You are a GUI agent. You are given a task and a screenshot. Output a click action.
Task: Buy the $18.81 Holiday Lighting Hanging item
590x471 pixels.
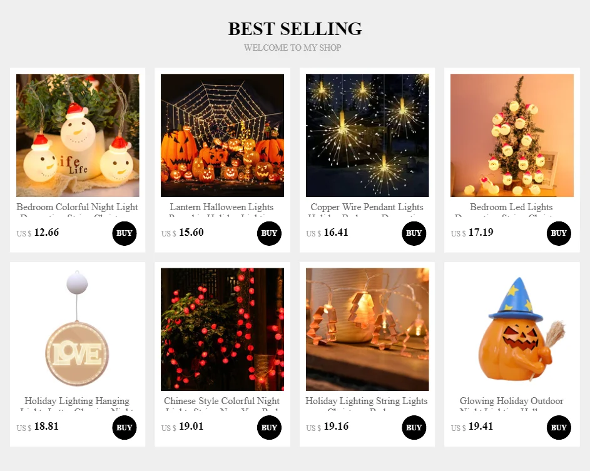click(x=124, y=427)
